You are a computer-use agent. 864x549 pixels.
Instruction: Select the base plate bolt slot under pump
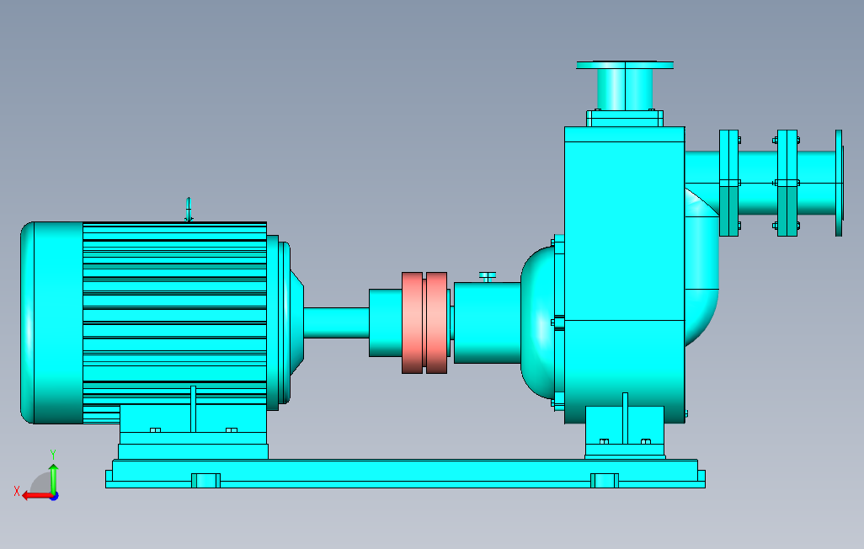[605, 481]
